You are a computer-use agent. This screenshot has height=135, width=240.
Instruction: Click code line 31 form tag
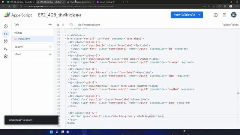(105, 39)
